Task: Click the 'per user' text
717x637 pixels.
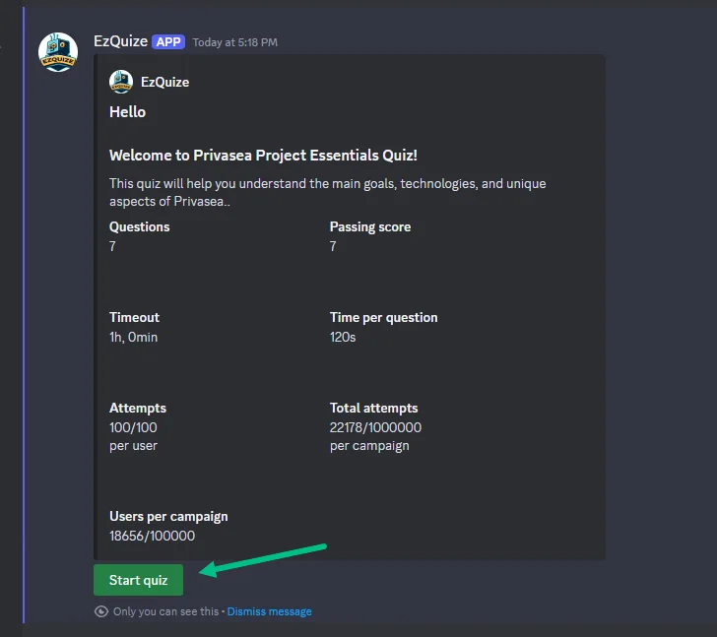Action: click(133, 446)
